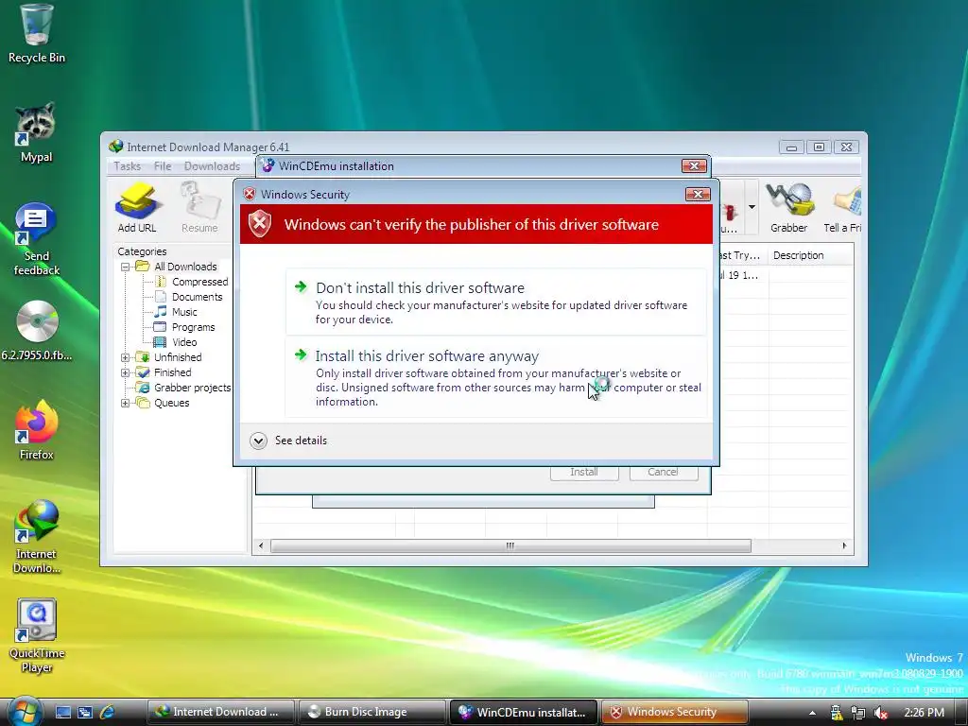Select the Finished category label
This screenshot has height=726, width=968.
tap(172, 372)
